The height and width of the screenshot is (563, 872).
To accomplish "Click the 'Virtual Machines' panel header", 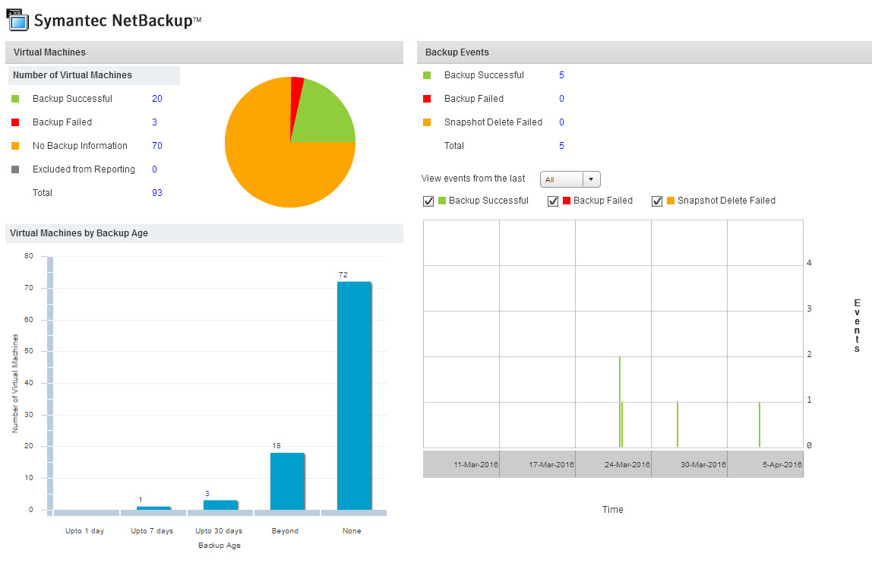I will pos(204,52).
